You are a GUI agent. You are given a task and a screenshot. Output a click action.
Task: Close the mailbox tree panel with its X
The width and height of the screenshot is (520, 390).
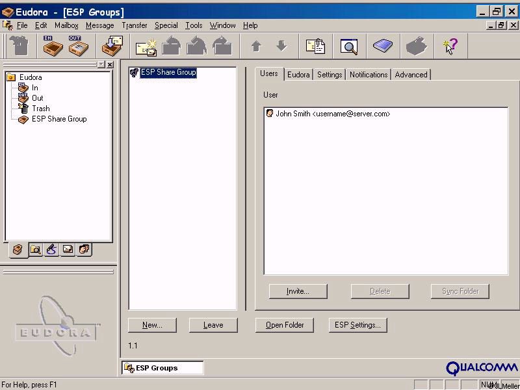coord(110,64)
